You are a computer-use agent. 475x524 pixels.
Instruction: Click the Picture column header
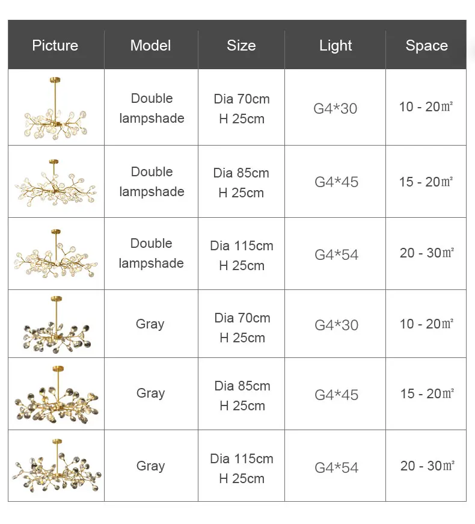click(55, 46)
